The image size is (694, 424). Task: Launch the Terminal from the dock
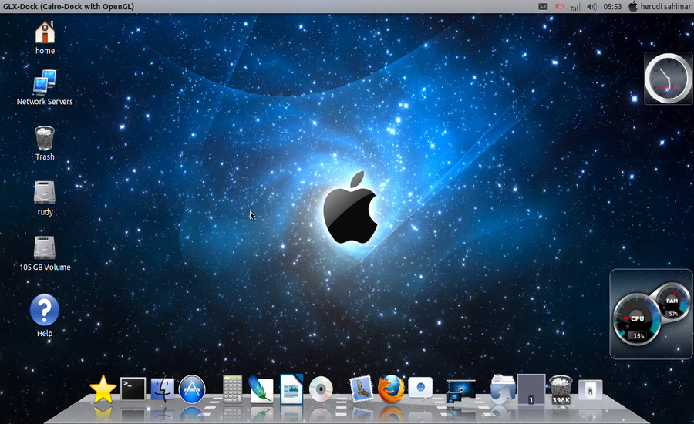click(133, 389)
